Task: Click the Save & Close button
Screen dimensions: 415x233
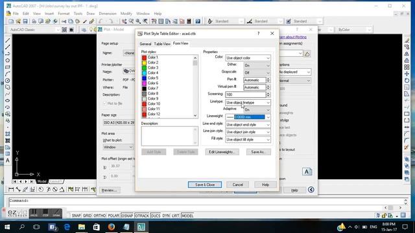Action: click(x=205, y=184)
